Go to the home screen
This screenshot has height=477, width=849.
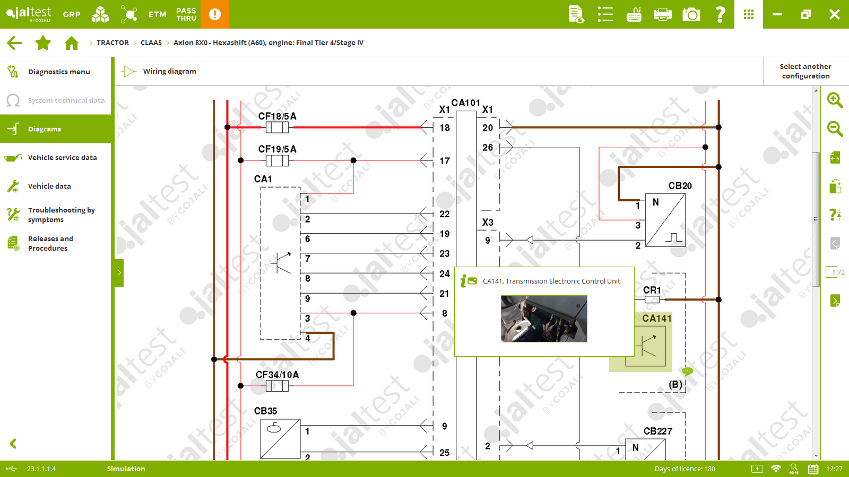[x=72, y=43]
